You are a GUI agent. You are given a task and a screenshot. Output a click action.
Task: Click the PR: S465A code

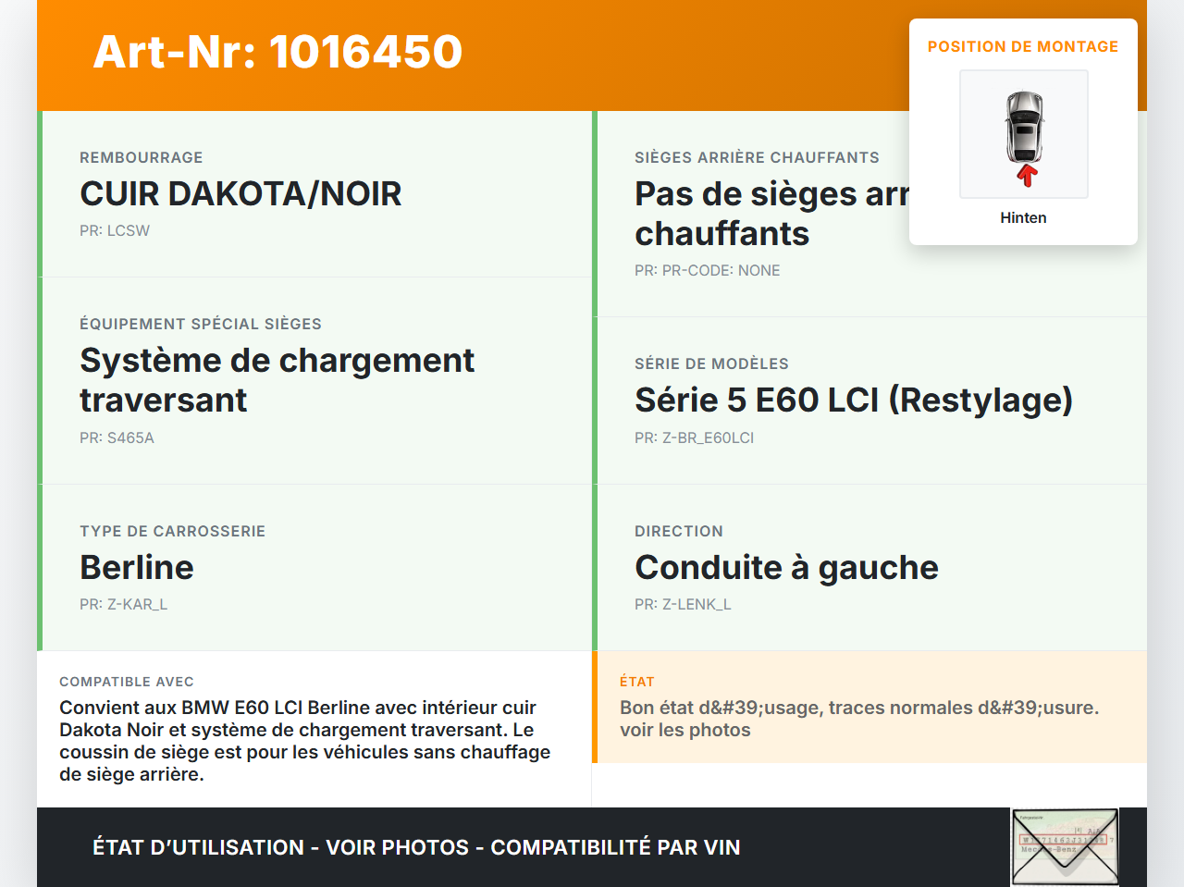(x=117, y=437)
